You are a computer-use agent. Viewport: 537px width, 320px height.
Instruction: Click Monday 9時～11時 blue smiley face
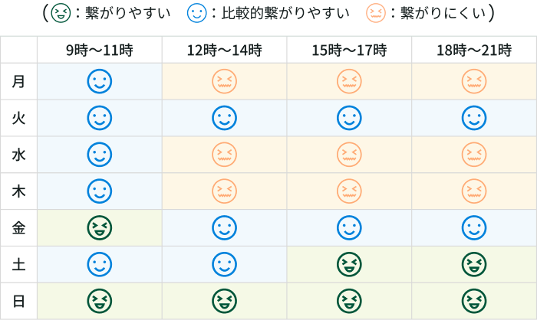[99, 81]
